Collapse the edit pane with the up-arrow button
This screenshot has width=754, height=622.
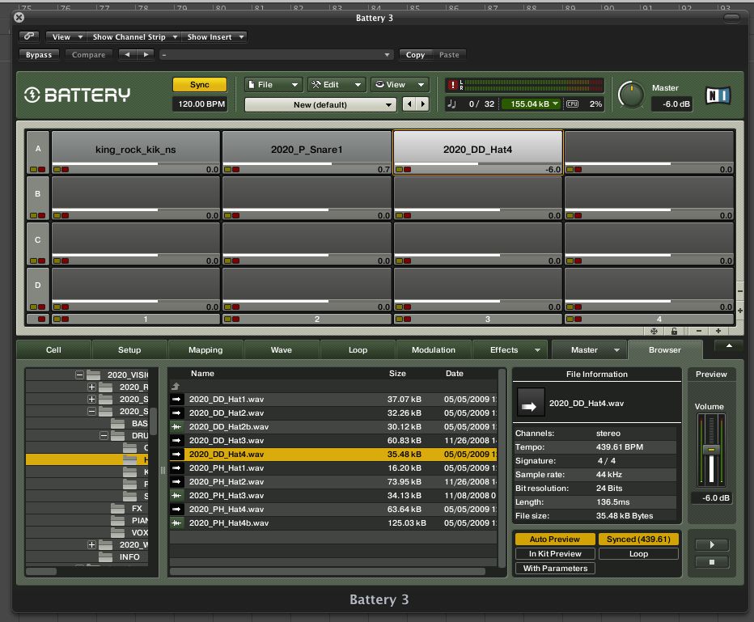coord(729,345)
